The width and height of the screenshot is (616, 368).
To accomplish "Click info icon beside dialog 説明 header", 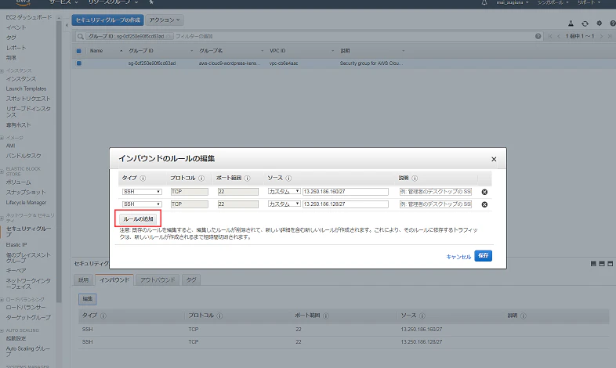I will (x=415, y=178).
